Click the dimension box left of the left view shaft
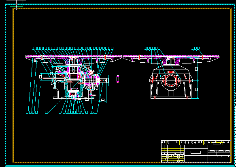The width and height of the screenshot is (236, 167). [x=40, y=77]
